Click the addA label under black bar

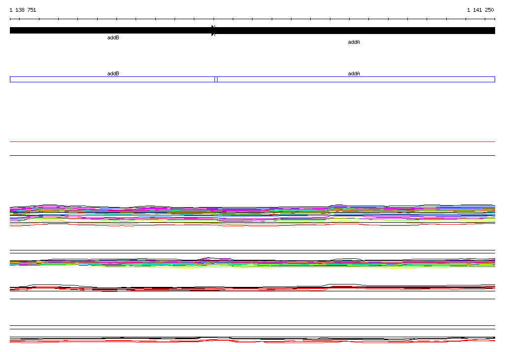coord(354,42)
